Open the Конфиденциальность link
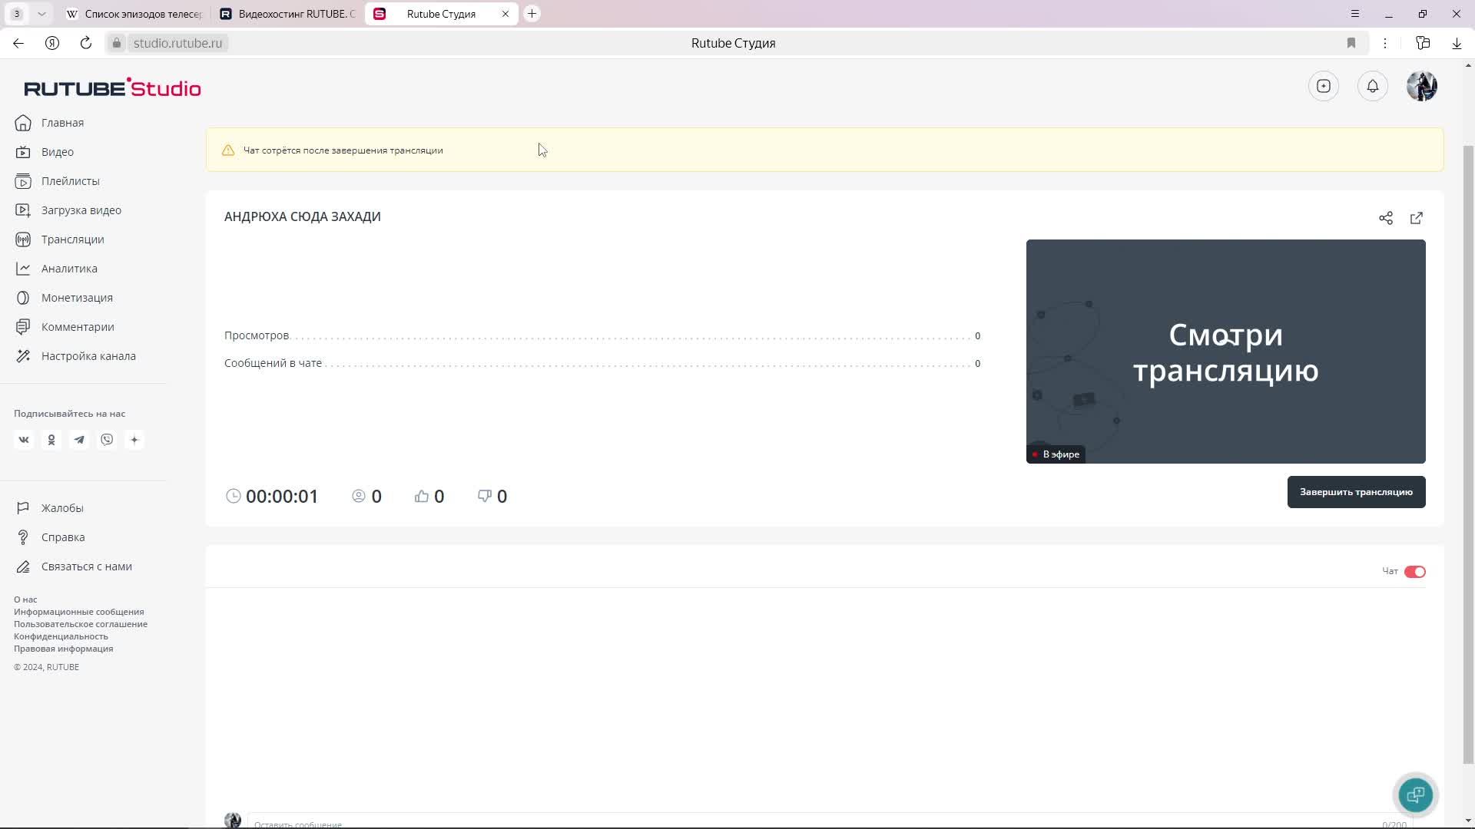This screenshot has height=829, width=1475. pos(61,636)
